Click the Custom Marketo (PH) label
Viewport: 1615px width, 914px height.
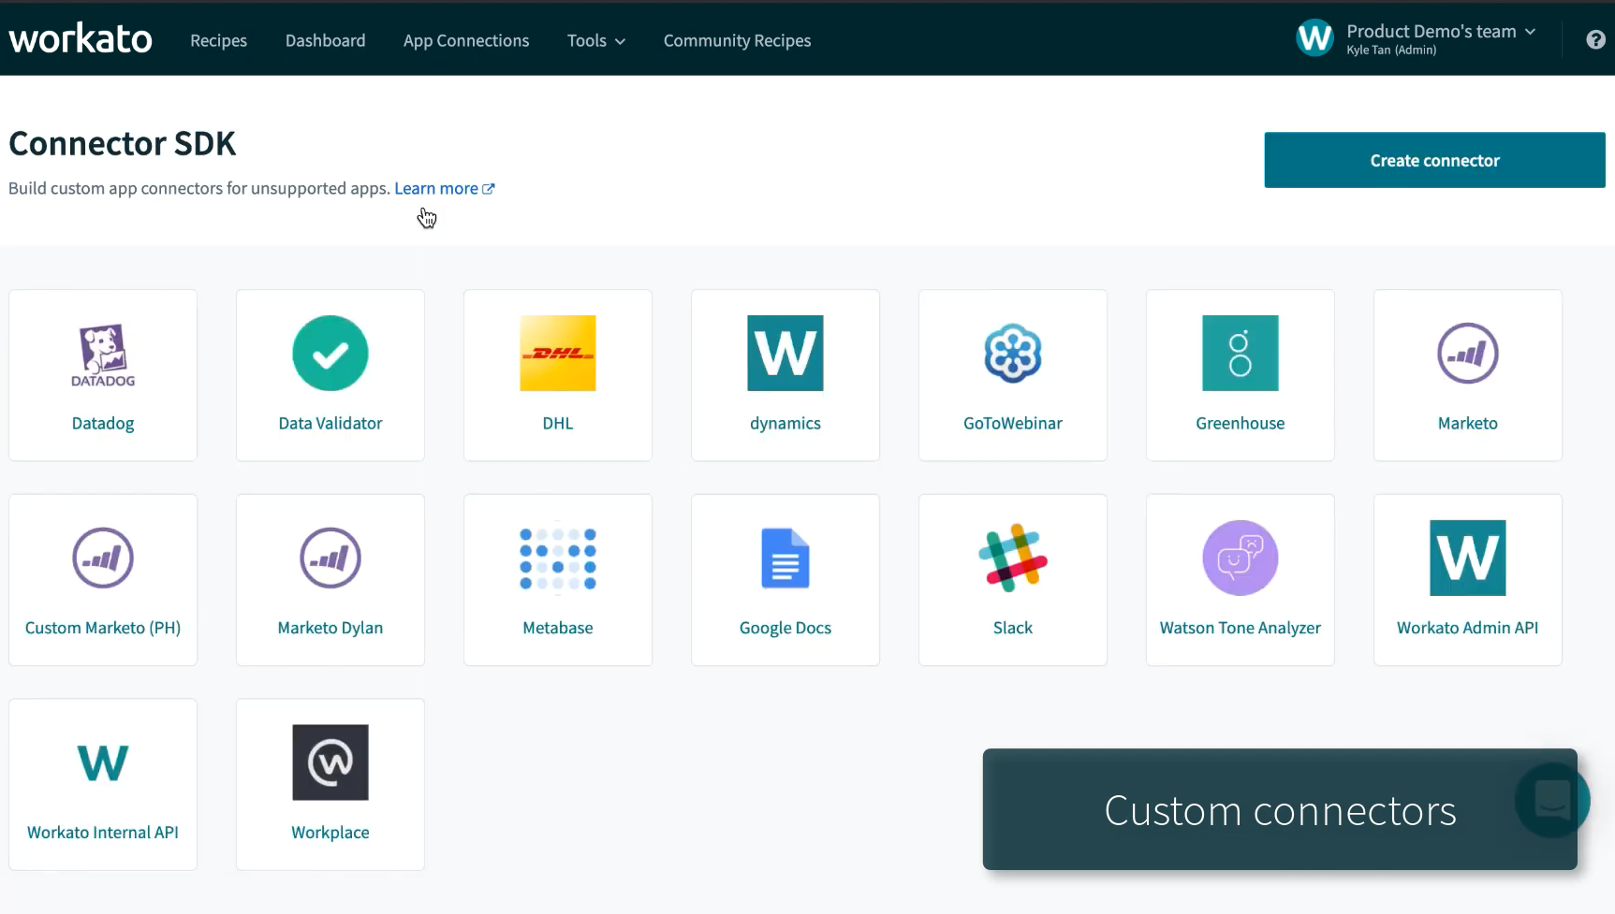[103, 628]
